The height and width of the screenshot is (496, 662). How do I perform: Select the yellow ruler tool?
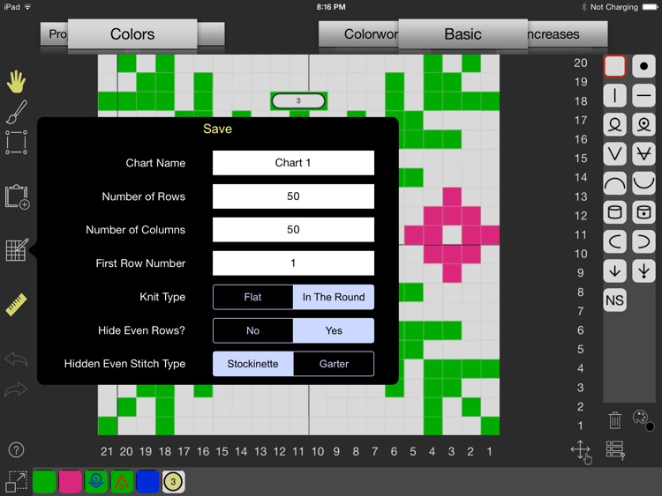[17, 304]
